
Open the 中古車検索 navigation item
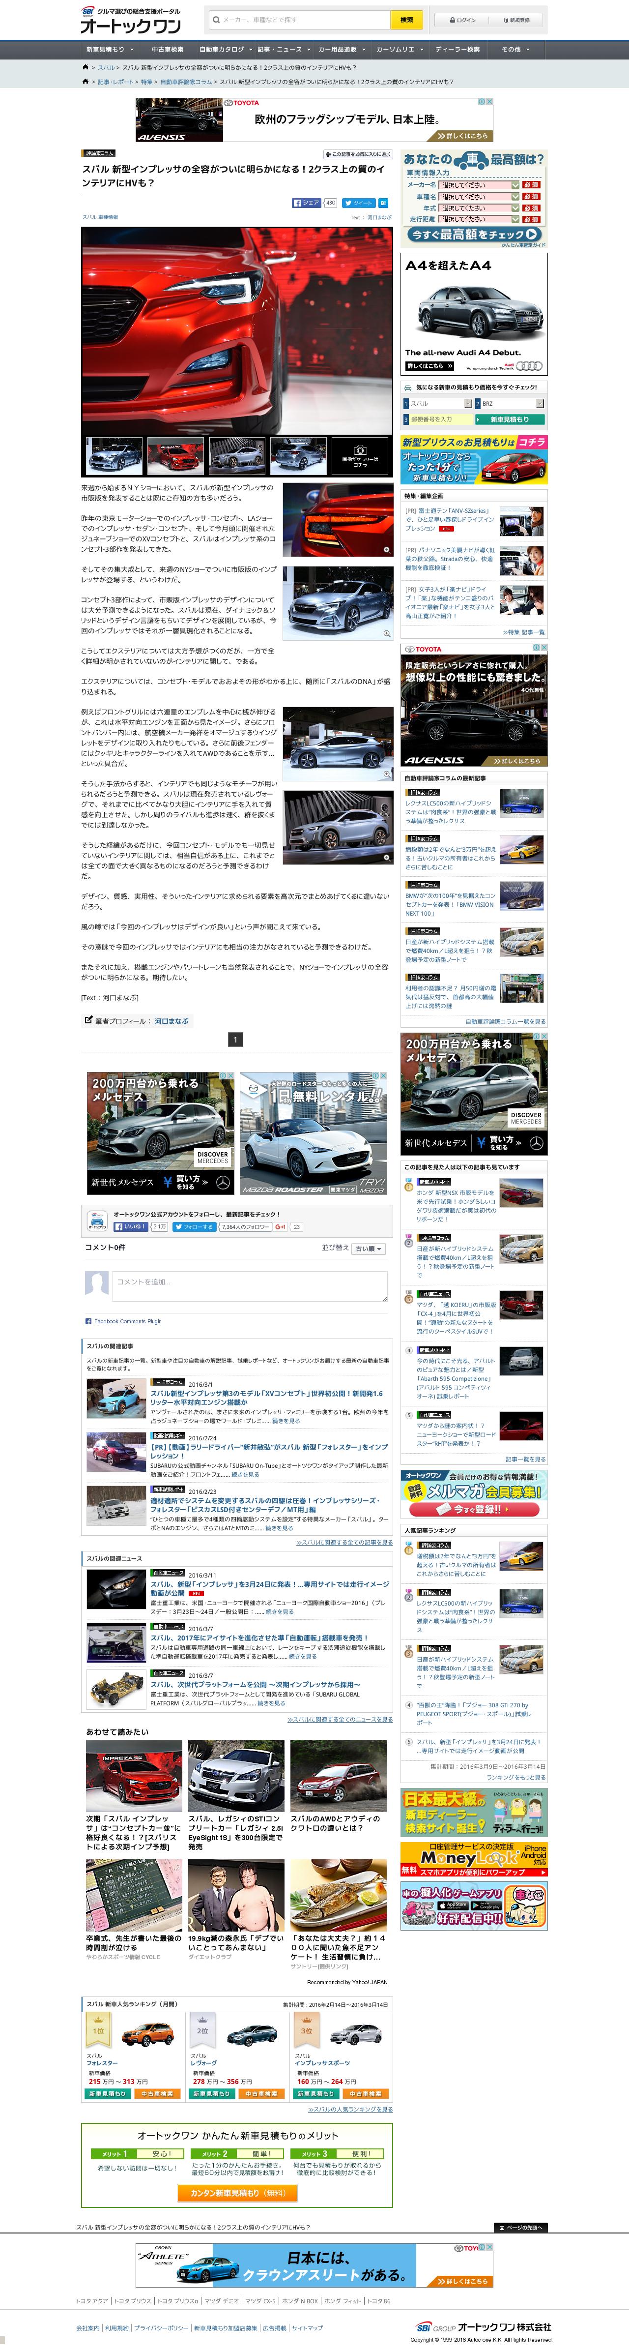pos(167,49)
